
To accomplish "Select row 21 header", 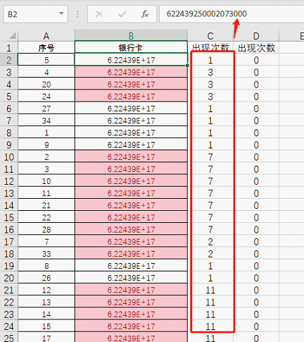I will (x=9, y=290).
